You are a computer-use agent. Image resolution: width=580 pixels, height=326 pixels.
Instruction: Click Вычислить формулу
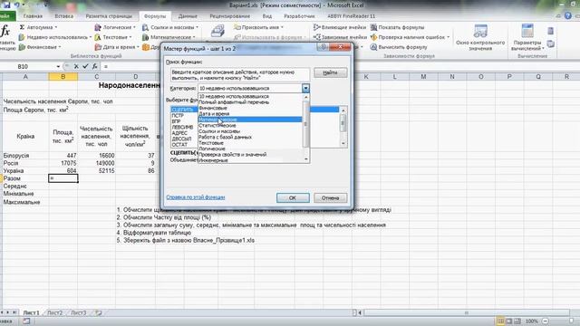[399, 47]
